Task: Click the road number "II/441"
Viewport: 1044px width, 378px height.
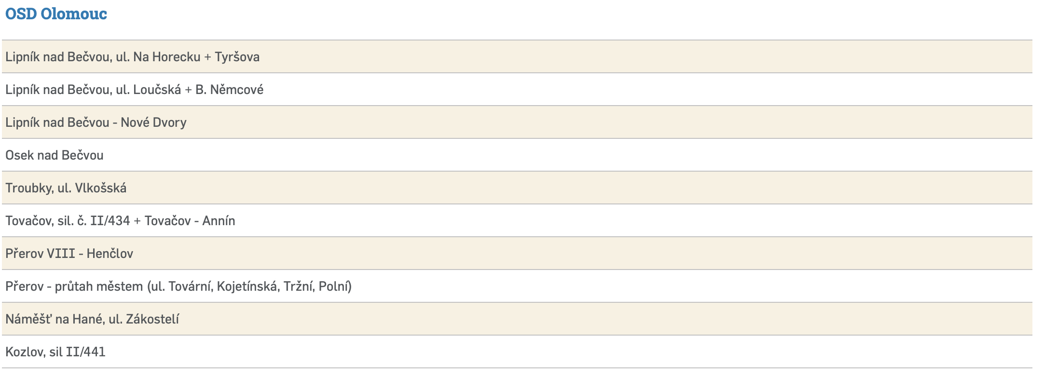Action: [x=85, y=352]
